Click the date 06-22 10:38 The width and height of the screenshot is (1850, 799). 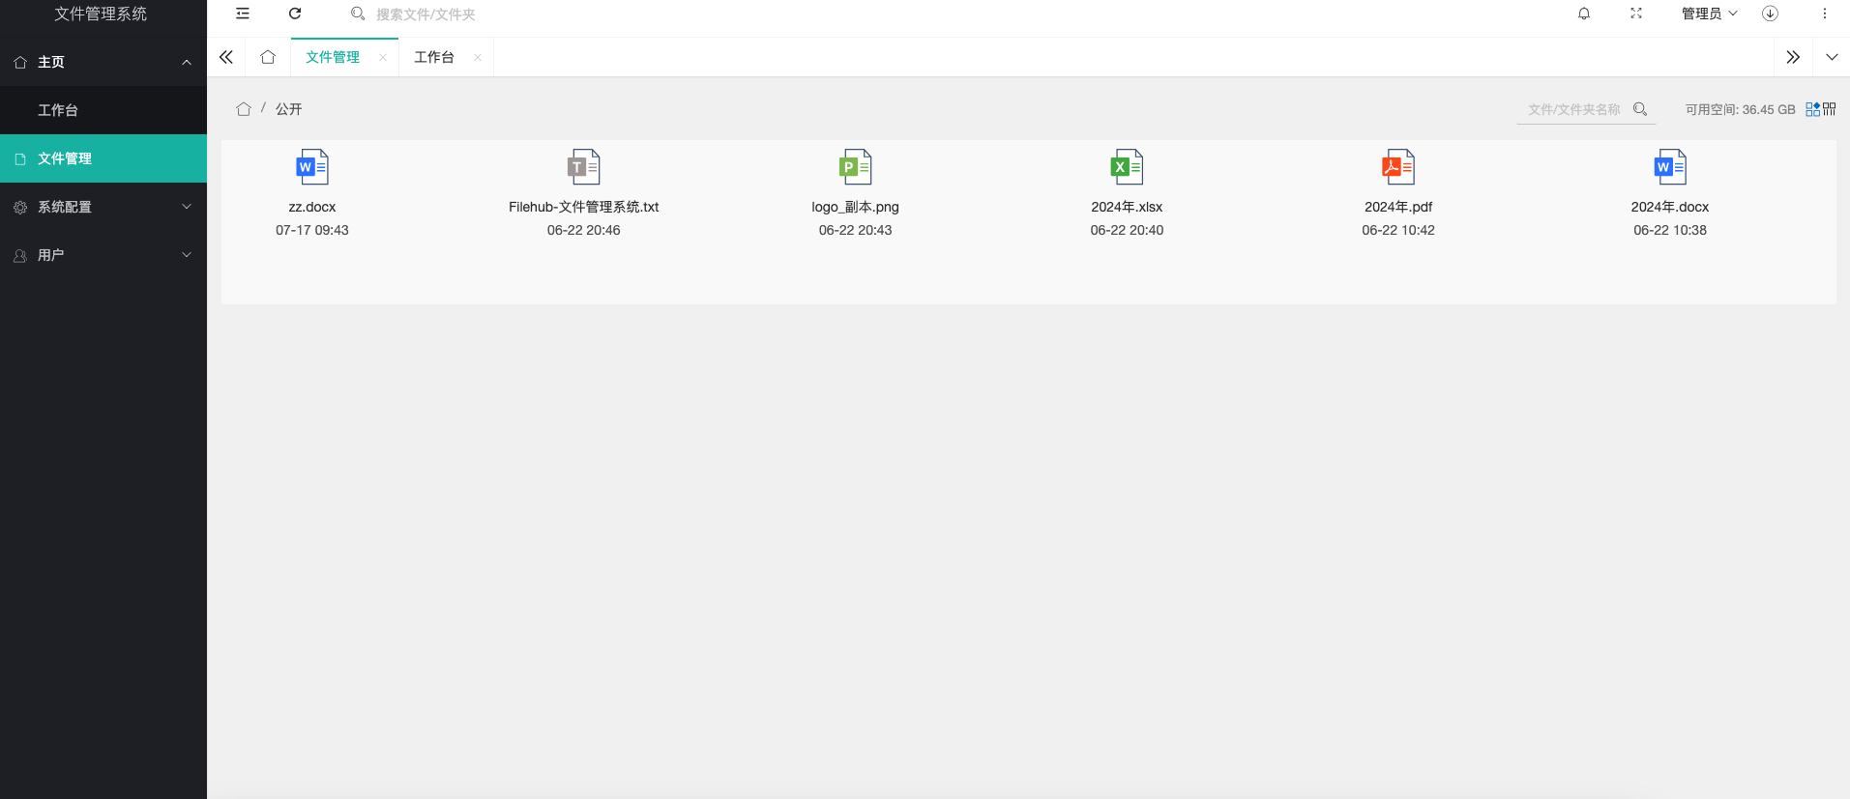click(1670, 230)
